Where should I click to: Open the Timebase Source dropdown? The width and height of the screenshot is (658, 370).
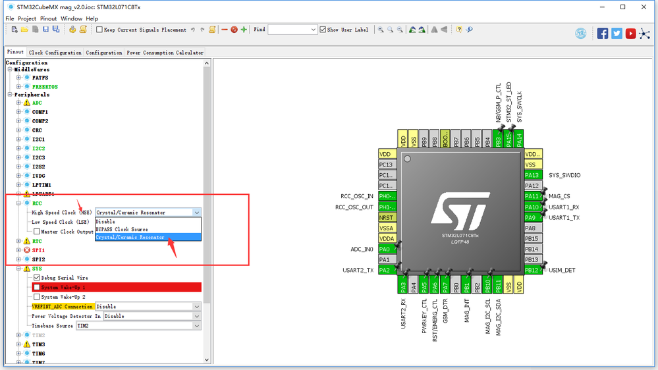tap(197, 326)
